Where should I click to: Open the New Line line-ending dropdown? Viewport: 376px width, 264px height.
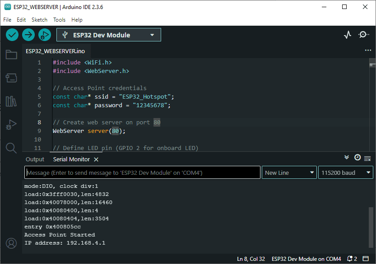click(289, 173)
